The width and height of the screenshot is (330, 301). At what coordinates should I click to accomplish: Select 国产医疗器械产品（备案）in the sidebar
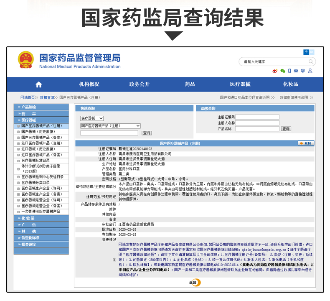(x=41, y=138)
